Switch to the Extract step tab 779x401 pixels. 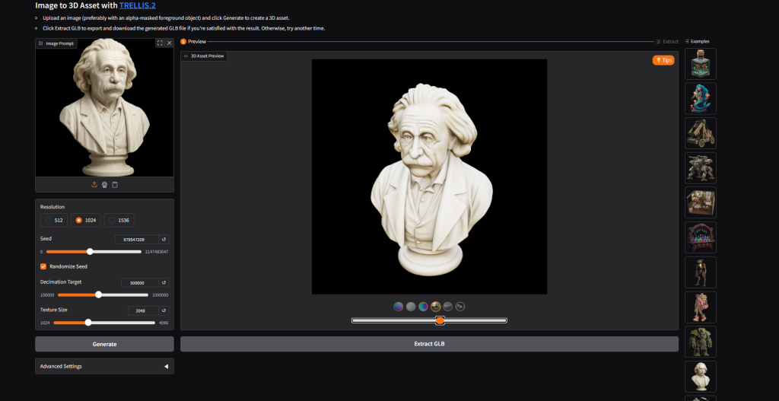coord(667,41)
